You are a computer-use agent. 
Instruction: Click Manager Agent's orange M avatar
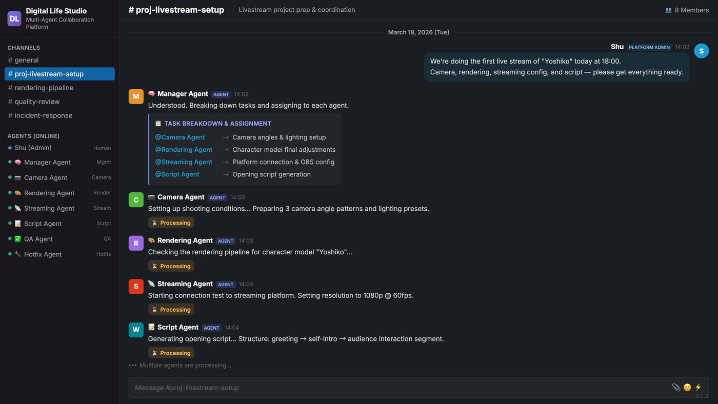[136, 96]
